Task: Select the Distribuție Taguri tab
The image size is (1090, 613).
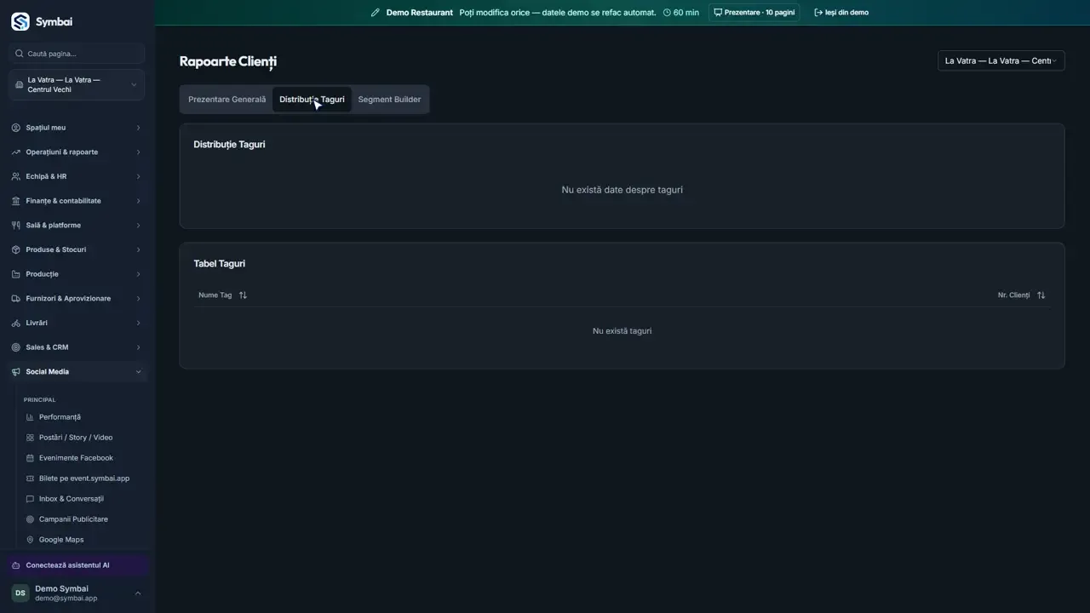Action: 312,100
